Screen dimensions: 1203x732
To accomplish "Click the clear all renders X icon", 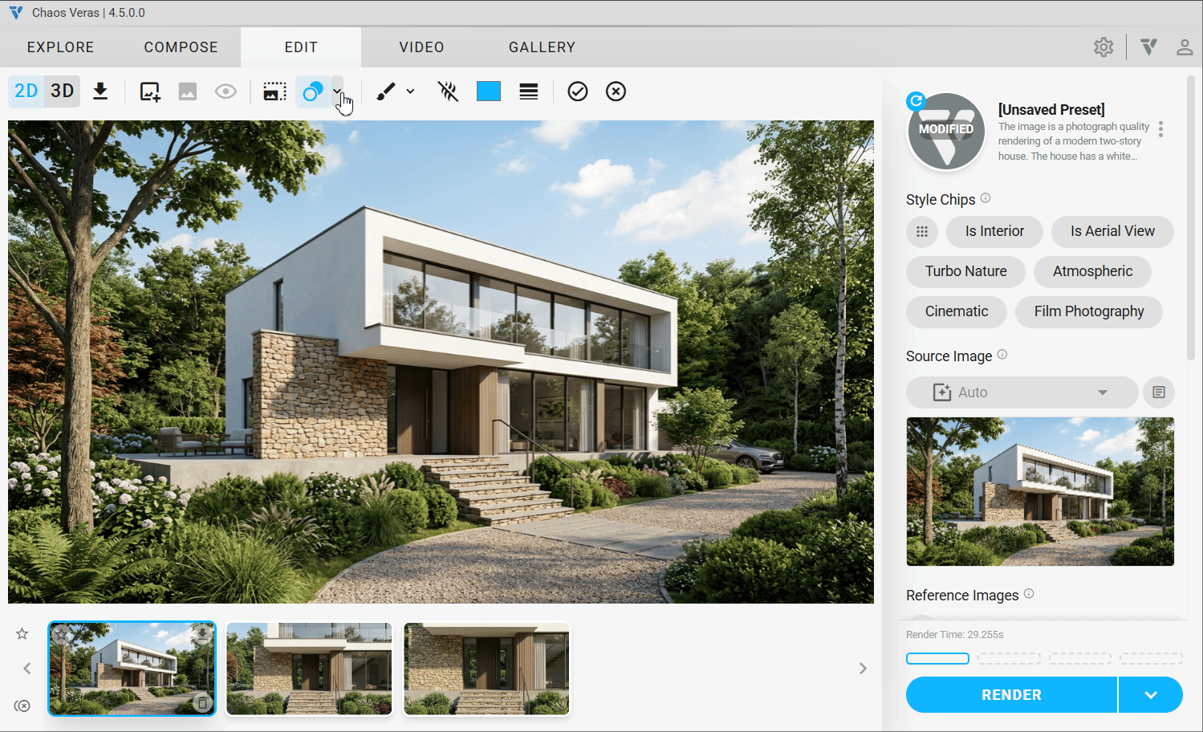I will pos(22,706).
